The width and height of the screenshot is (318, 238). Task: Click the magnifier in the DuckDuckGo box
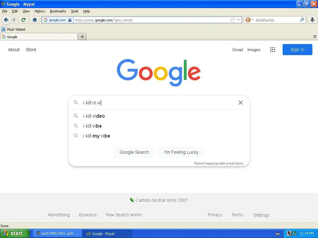tap(302, 20)
